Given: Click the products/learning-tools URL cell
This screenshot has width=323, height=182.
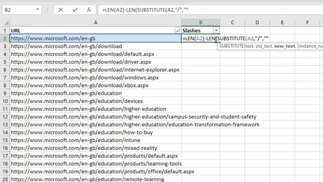Looking at the screenshot, I should (95, 164).
